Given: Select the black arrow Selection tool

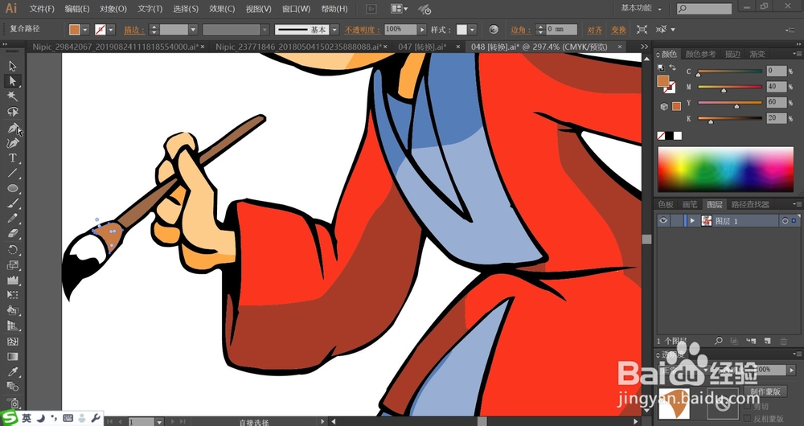Looking at the screenshot, I should pos(13,66).
